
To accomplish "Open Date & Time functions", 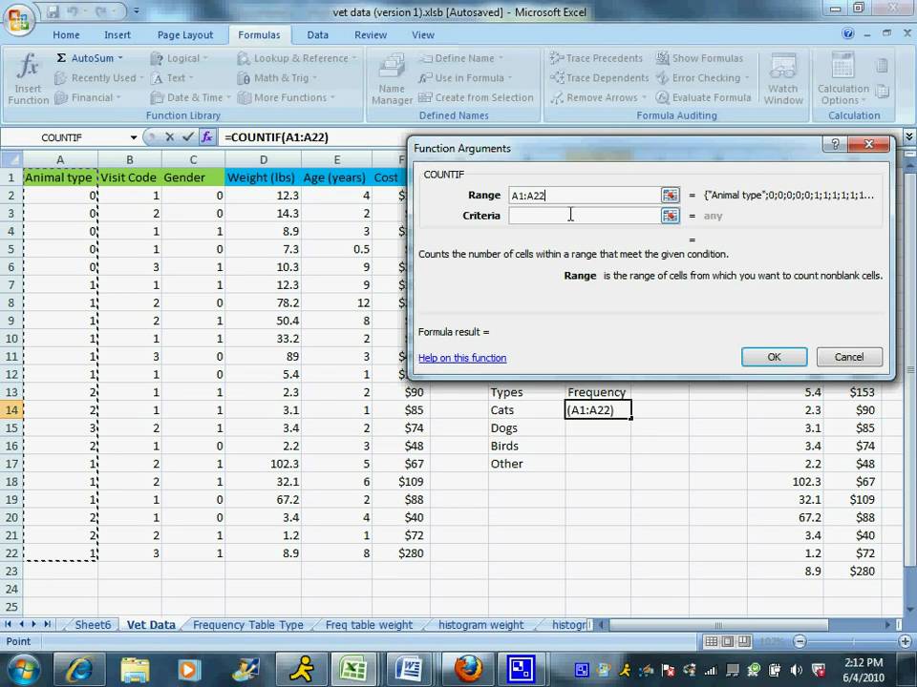I will point(190,97).
